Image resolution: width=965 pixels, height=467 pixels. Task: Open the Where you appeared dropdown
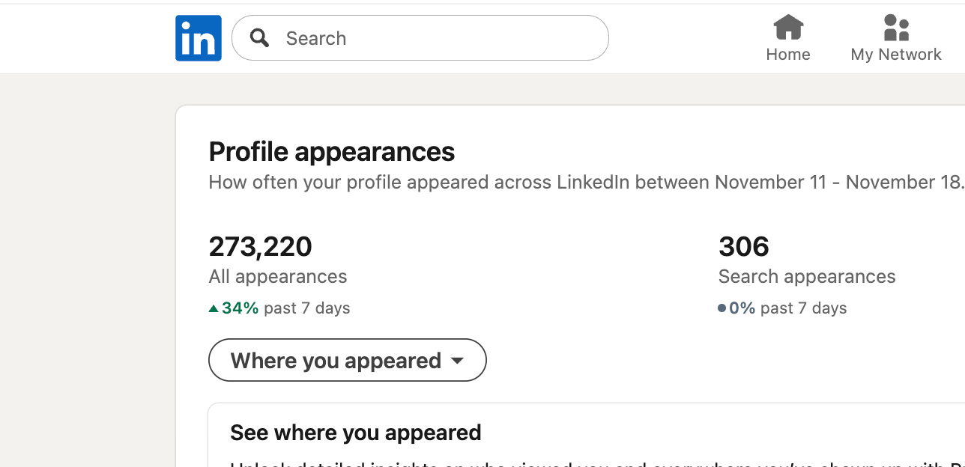[336, 361]
